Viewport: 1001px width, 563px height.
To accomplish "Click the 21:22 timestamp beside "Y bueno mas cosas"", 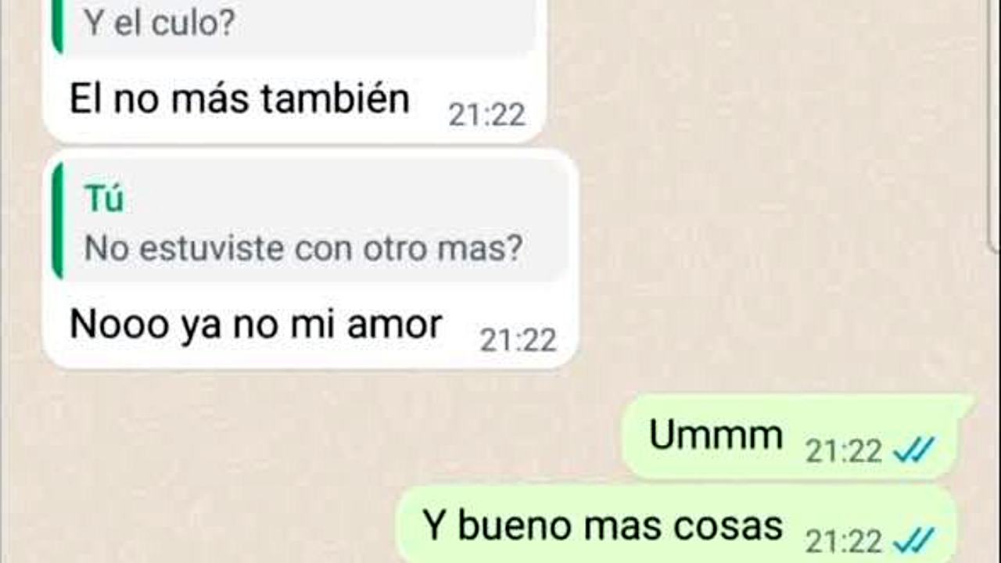I will click(844, 540).
